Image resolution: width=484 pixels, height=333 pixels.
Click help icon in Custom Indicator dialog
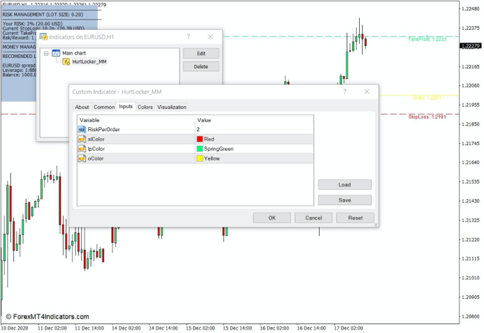(x=344, y=91)
